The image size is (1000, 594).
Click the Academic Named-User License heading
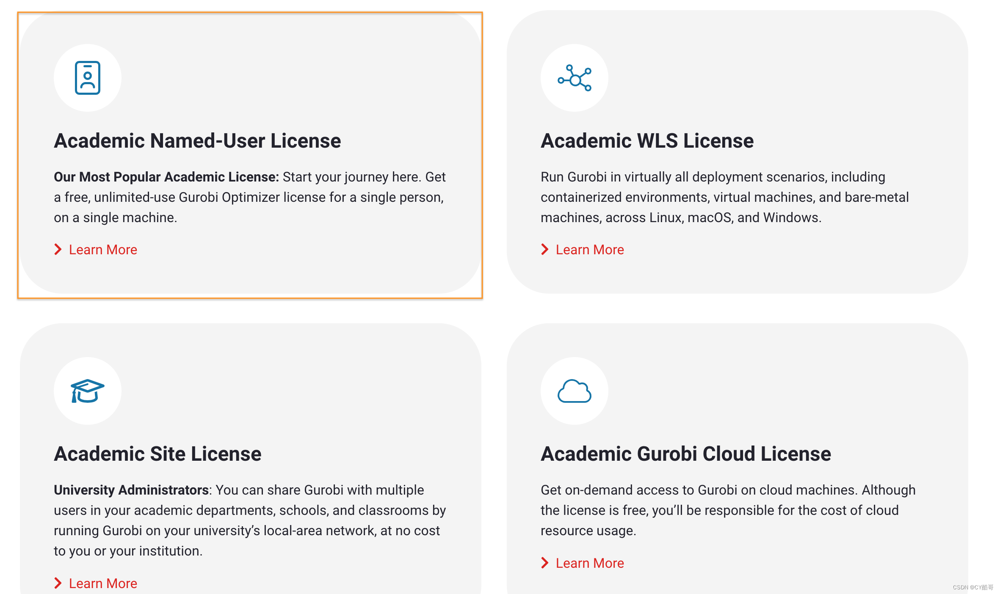197,141
